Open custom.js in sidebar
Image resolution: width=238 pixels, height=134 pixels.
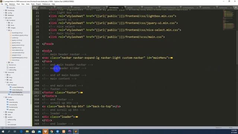coord(15,38)
